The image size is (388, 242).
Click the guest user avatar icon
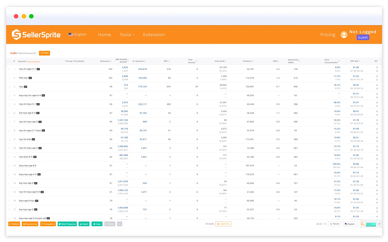point(344,34)
